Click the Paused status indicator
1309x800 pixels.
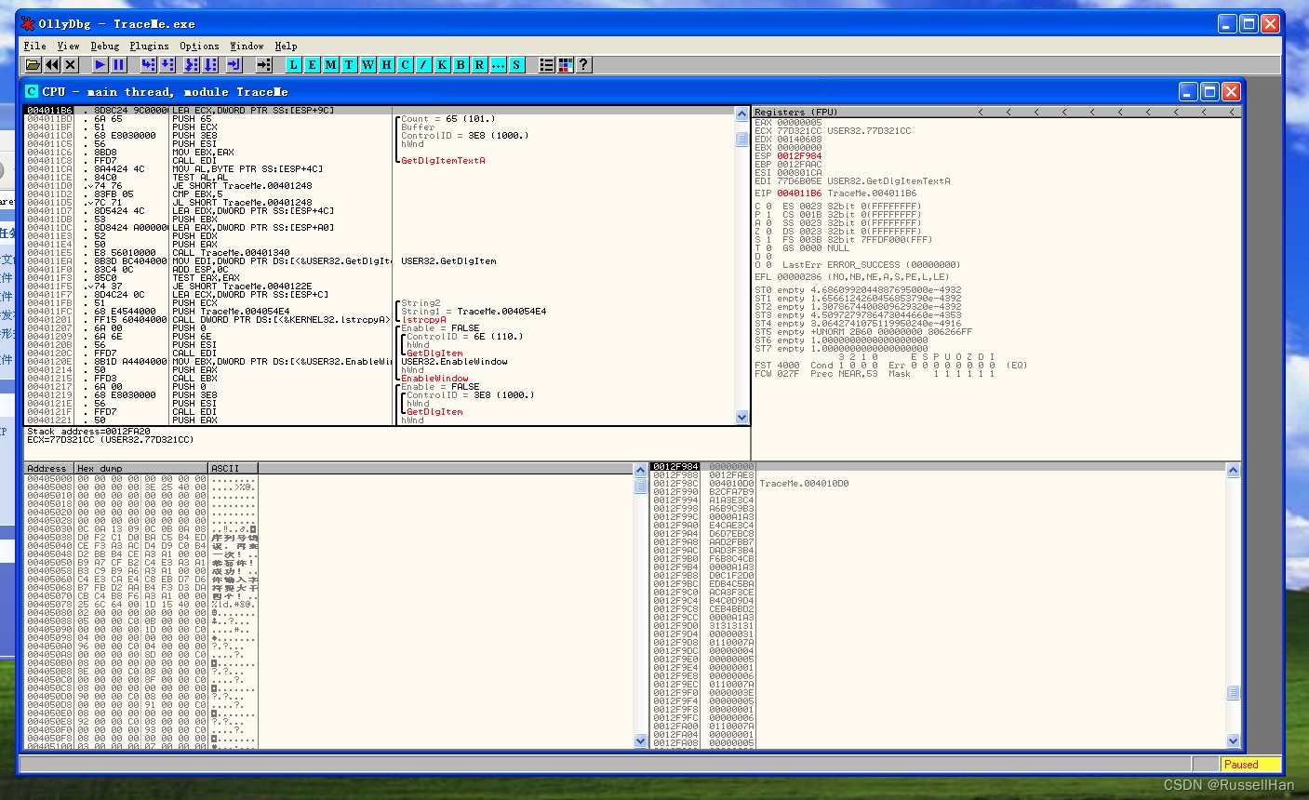(x=1250, y=765)
